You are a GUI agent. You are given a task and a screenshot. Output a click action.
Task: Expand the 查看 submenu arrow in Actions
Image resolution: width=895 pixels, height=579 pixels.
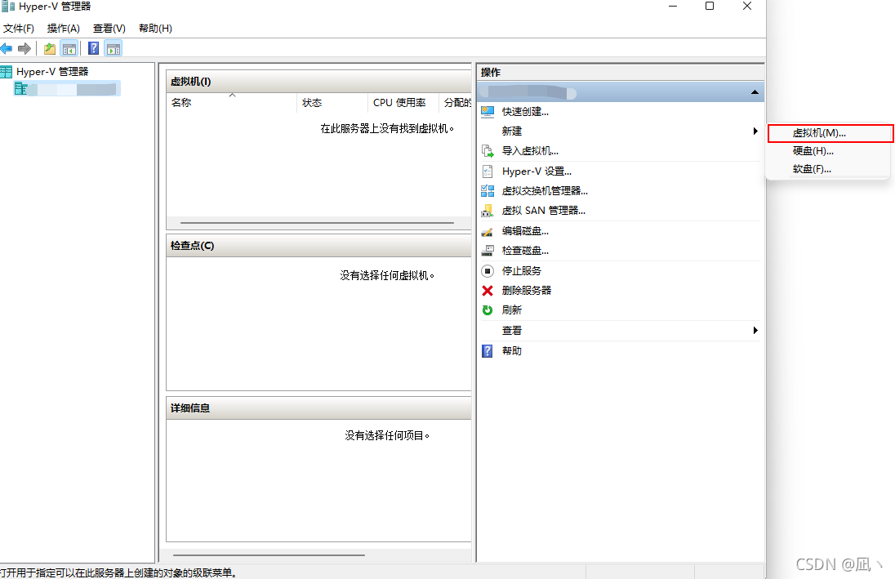[x=755, y=331]
